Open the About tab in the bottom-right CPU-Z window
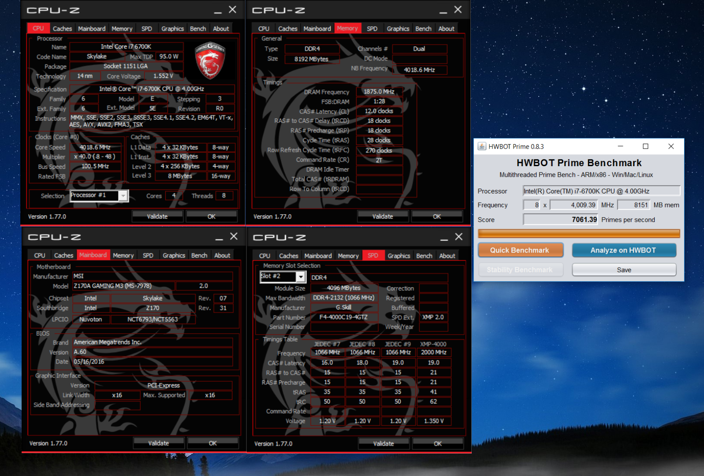This screenshot has width=704, height=476. 447,256
